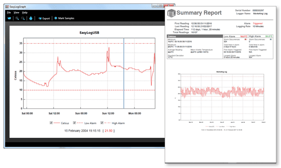This screenshot has width=281, height=168.
Task: Toggle the Low Alarm legend checkbox
Action: click(74, 123)
